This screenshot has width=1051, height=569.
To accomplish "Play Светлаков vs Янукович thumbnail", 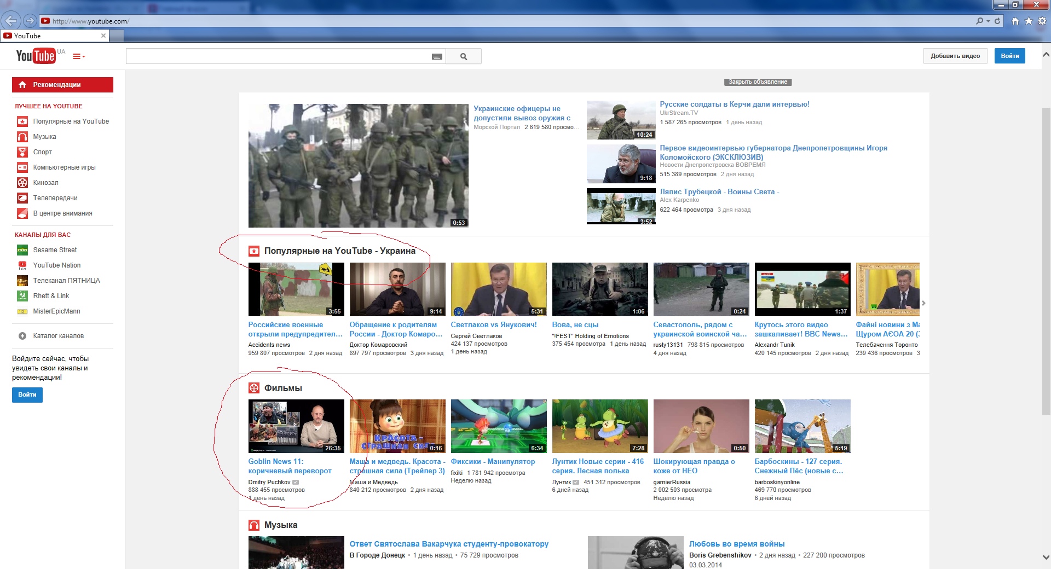I will [x=499, y=289].
